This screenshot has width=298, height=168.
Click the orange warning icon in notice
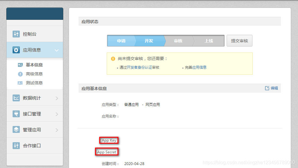[113, 58]
